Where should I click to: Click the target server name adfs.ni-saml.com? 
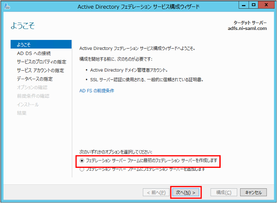pyautogui.click(x=247, y=28)
